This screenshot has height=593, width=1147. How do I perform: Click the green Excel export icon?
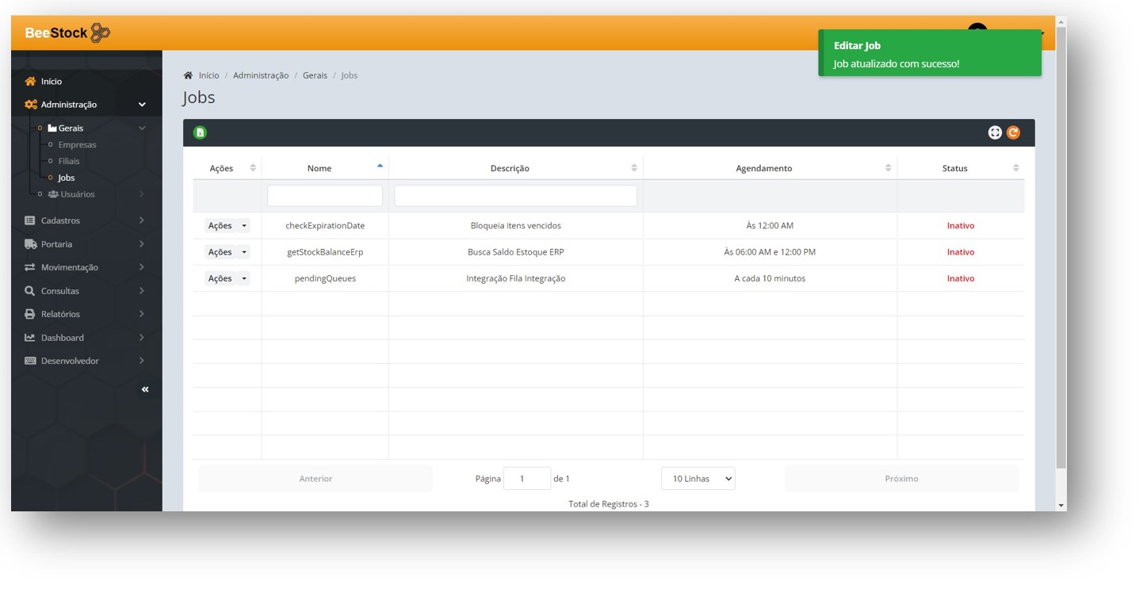click(x=200, y=132)
